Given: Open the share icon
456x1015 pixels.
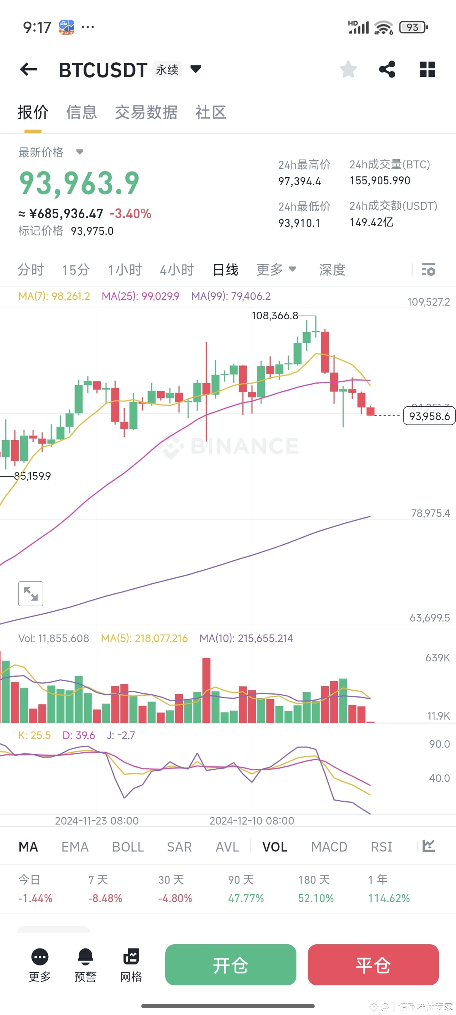Looking at the screenshot, I should pos(387,69).
